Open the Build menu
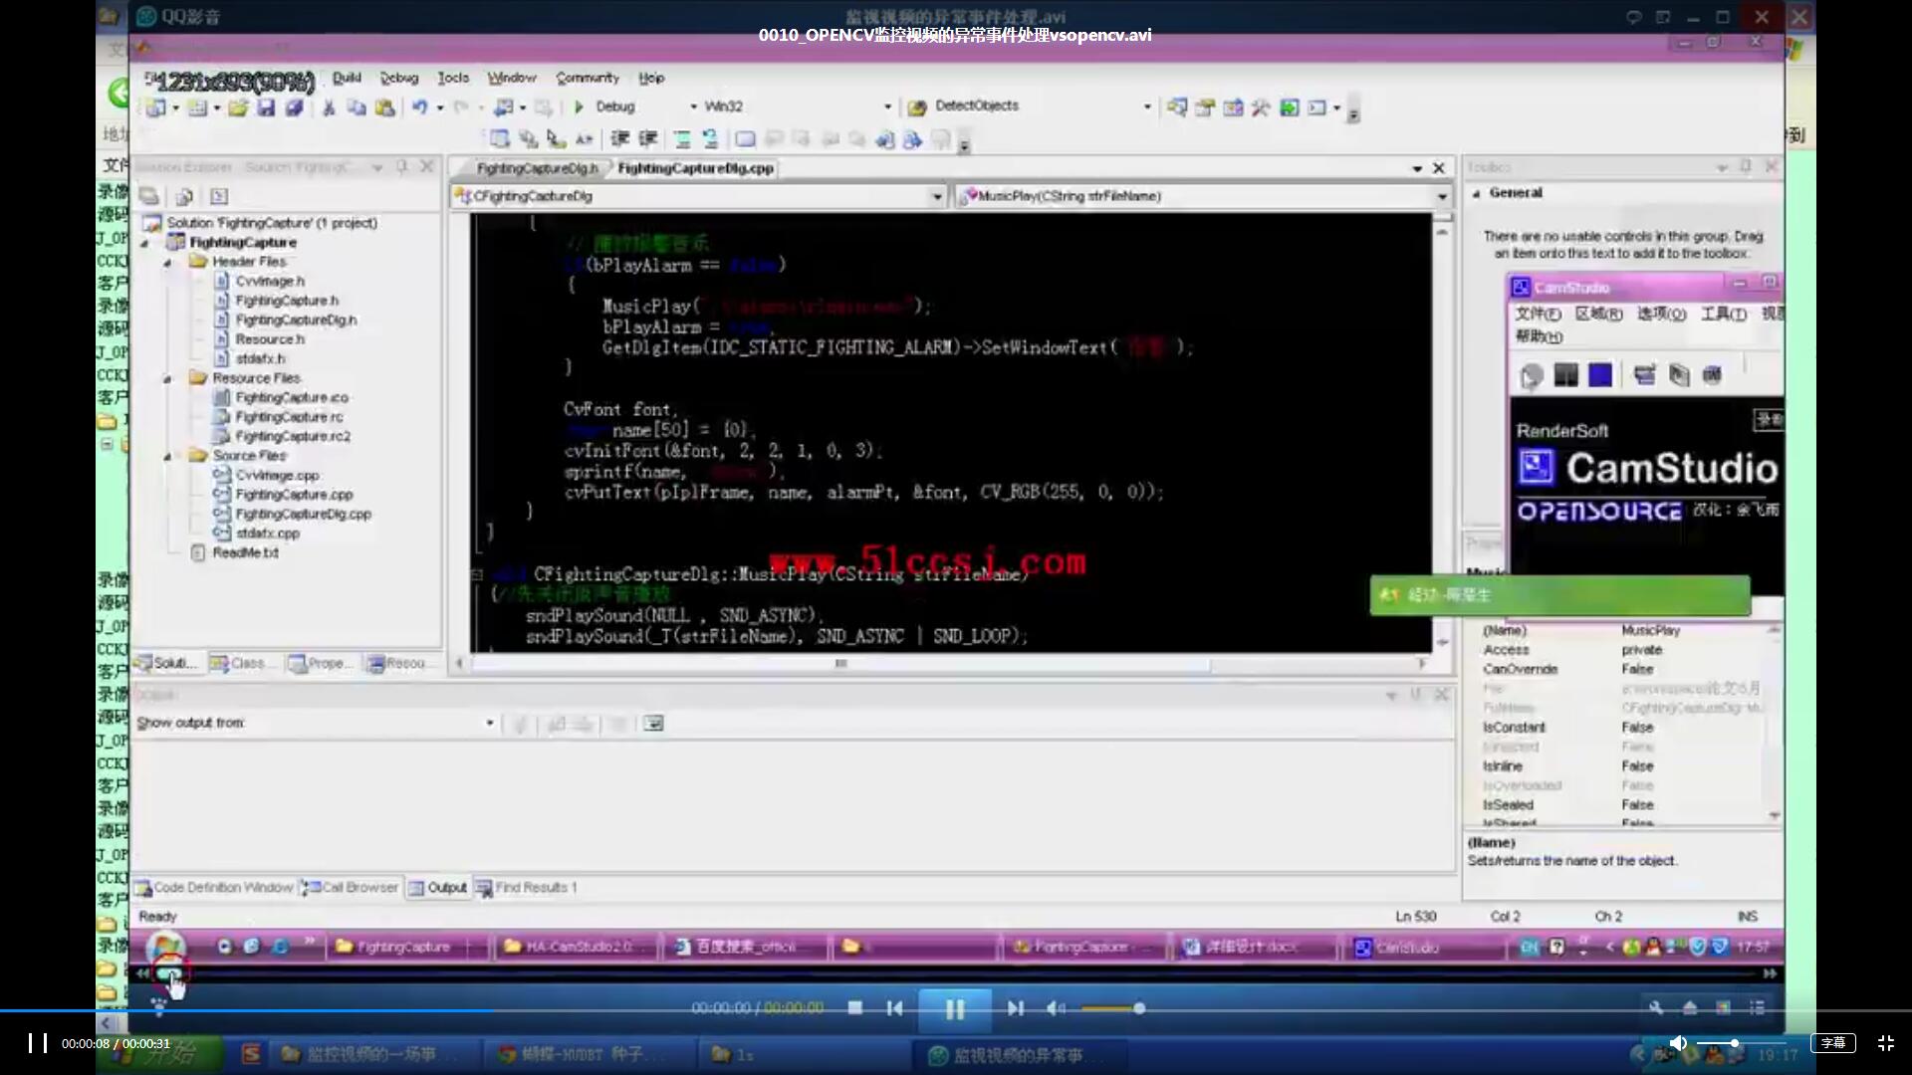This screenshot has width=1912, height=1075. (x=347, y=78)
